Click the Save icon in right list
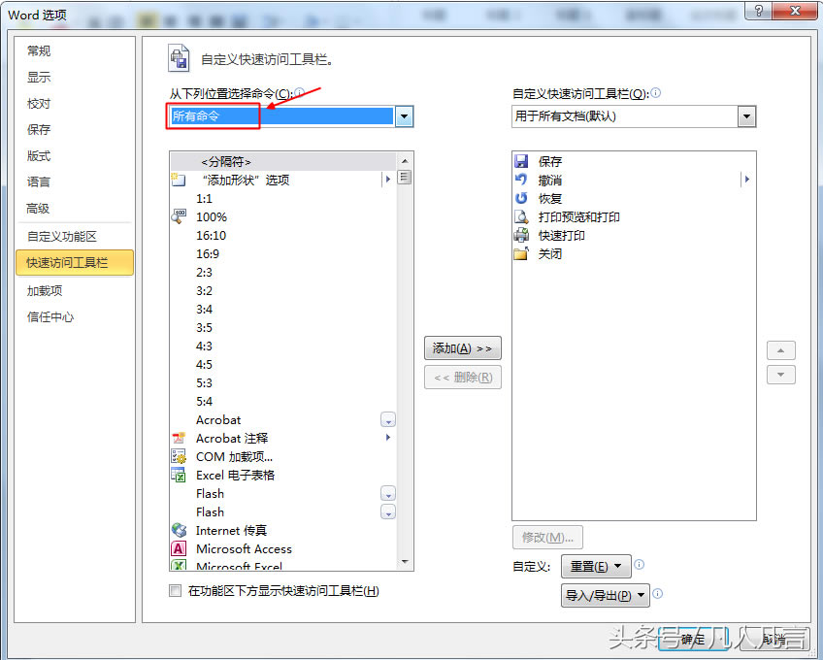 [521, 161]
